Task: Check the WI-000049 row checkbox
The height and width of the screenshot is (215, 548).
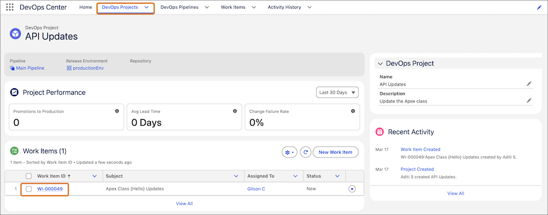Action: pyautogui.click(x=29, y=189)
